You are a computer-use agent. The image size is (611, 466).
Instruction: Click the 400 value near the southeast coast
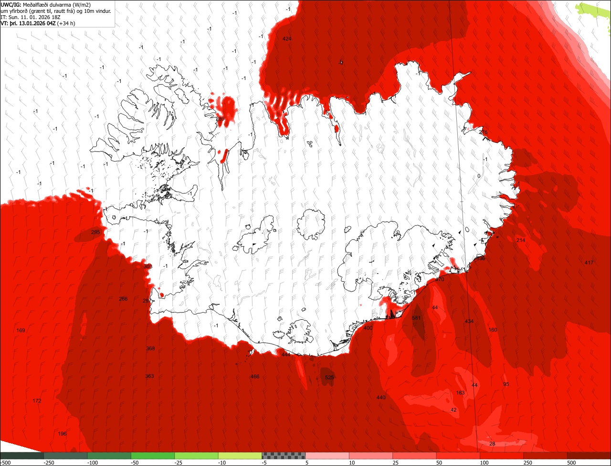tap(368, 328)
